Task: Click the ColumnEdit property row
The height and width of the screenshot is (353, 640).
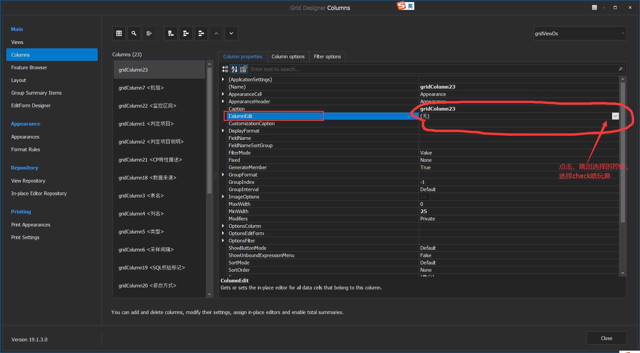Action: click(x=423, y=116)
